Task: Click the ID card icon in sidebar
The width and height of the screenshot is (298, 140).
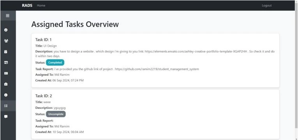Action: click(6, 62)
